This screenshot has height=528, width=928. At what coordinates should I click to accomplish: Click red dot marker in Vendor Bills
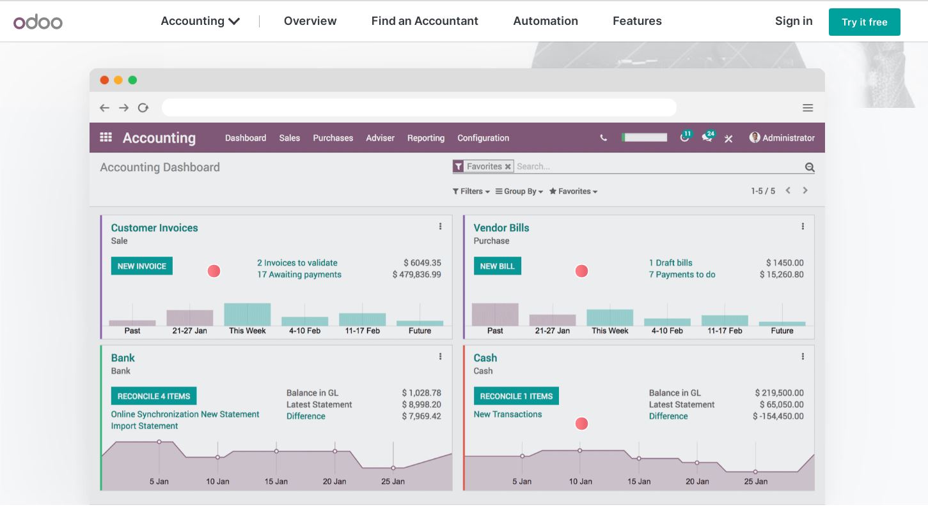click(581, 271)
